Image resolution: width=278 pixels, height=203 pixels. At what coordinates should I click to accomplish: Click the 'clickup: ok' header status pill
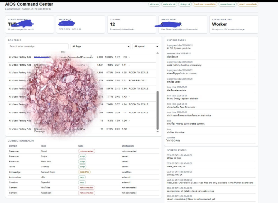point(185,4)
